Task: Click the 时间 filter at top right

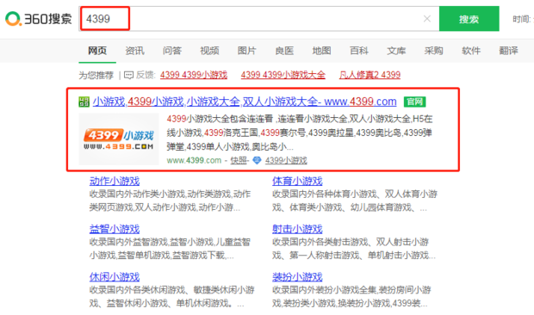Action: pyautogui.click(x=523, y=19)
